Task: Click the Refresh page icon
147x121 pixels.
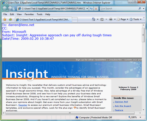Action: click(91, 8)
